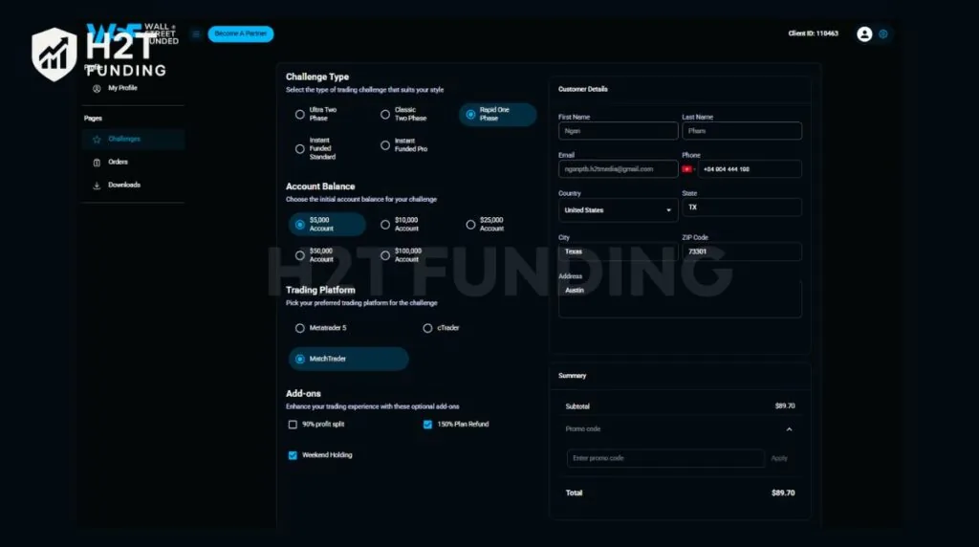Image resolution: width=979 pixels, height=547 pixels.
Task: Select the $10,000 Account balance
Action: click(x=385, y=224)
